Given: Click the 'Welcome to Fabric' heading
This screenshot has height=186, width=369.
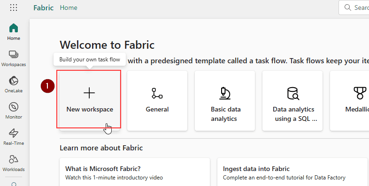Looking at the screenshot, I should [x=107, y=45].
